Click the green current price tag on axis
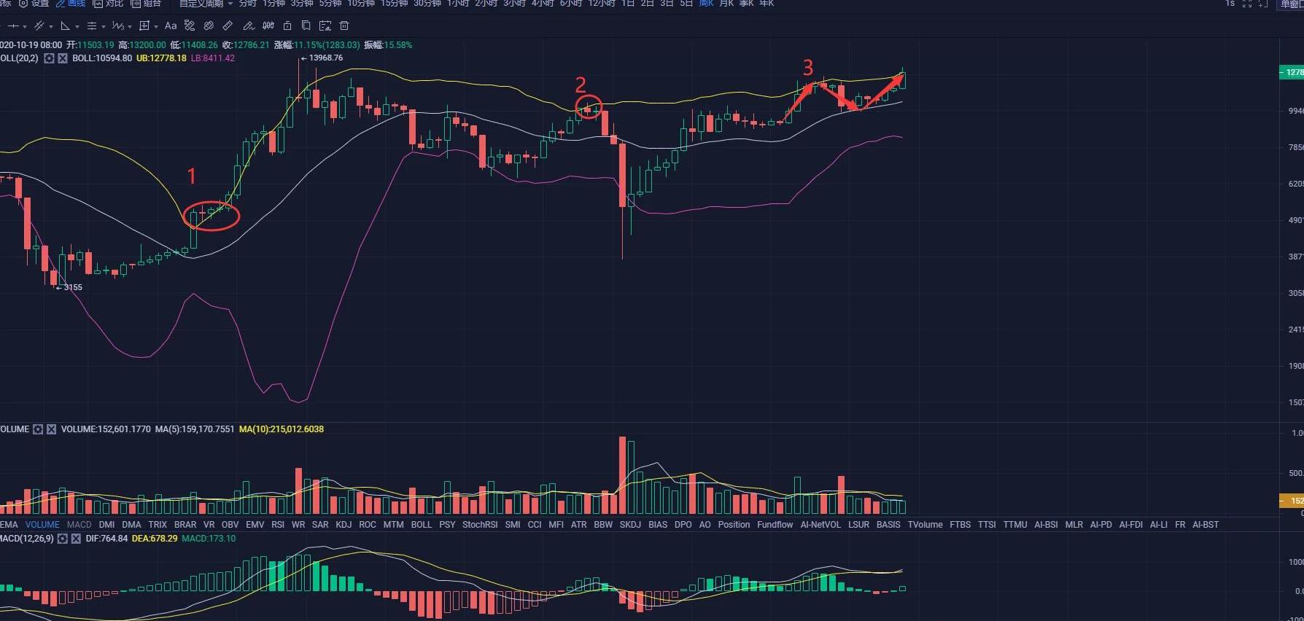 coord(1292,72)
